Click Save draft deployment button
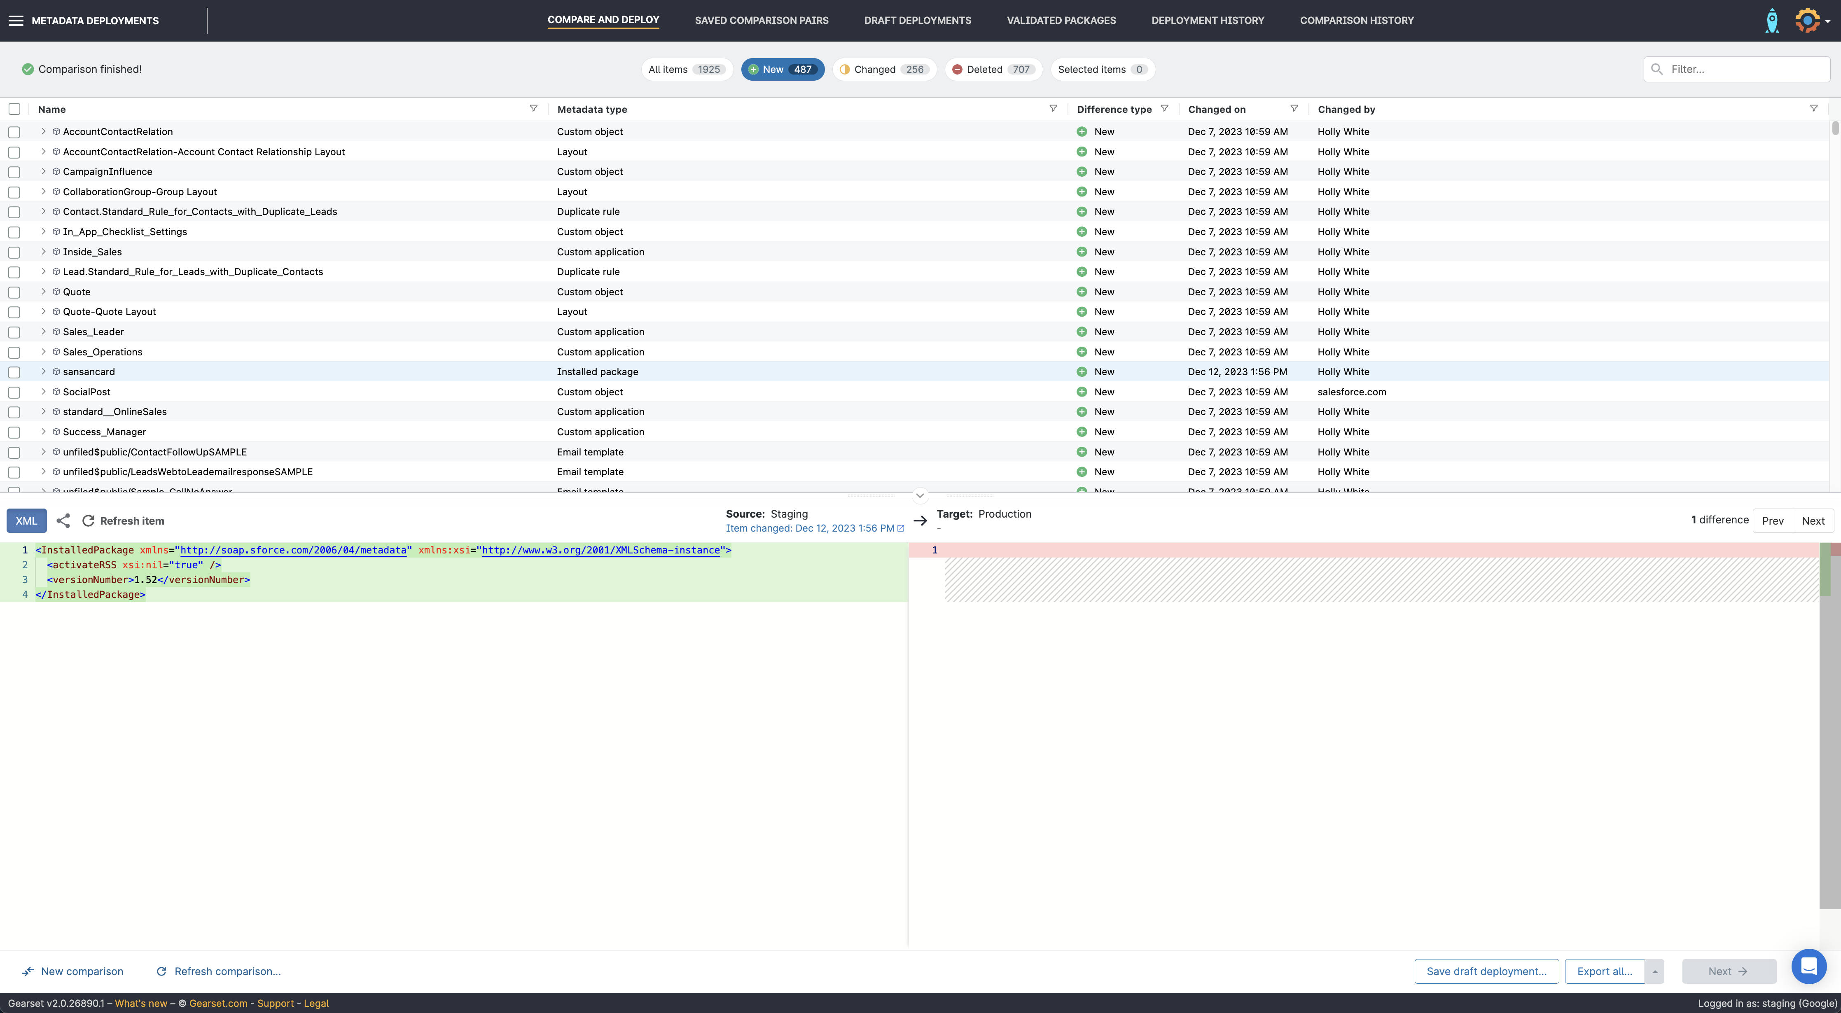This screenshot has width=1841, height=1013. click(x=1486, y=971)
